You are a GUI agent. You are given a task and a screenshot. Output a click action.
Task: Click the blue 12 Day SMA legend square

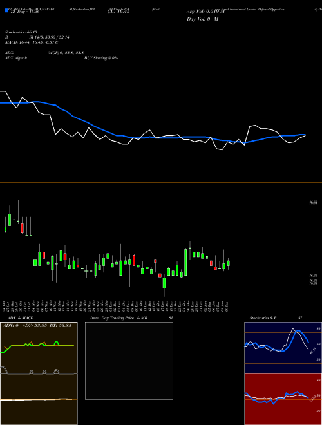6,11
